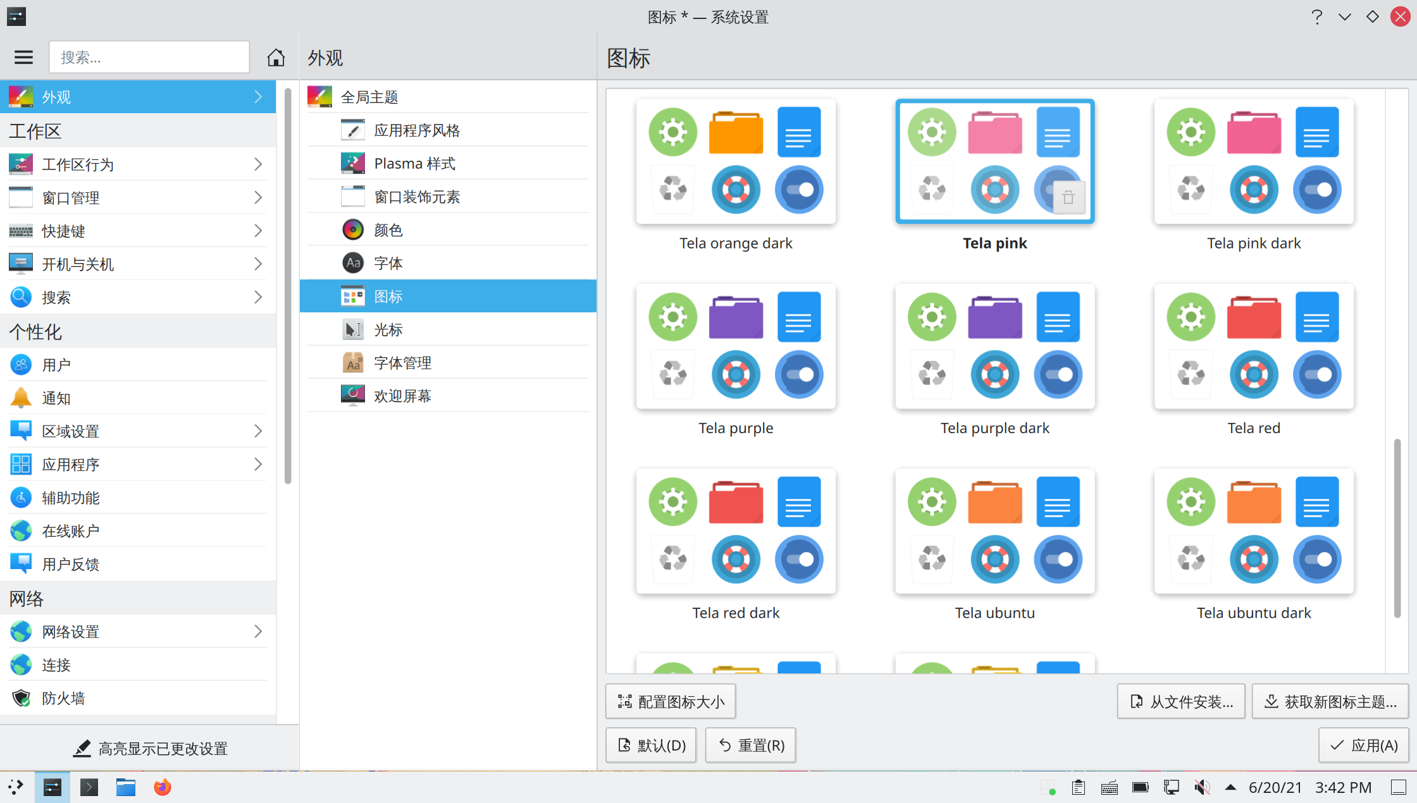Open clipboard tray icon
Image resolution: width=1417 pixels, height=803 pixels.
click(1079, 787)
